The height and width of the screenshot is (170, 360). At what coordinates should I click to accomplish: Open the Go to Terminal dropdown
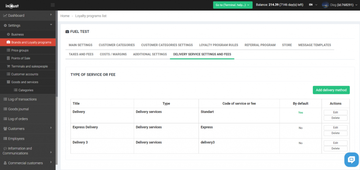[x=233, y=5]
